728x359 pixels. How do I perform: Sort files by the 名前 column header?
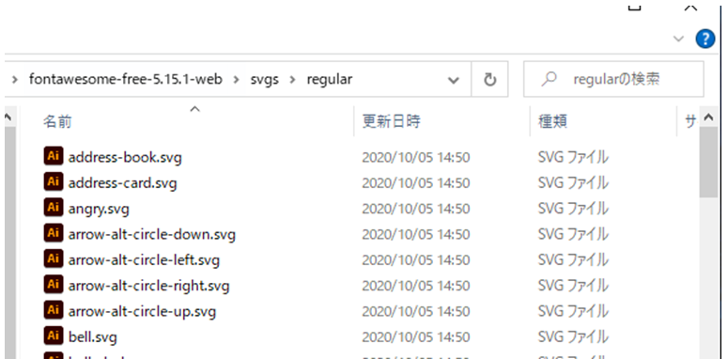tap(57, 121)
